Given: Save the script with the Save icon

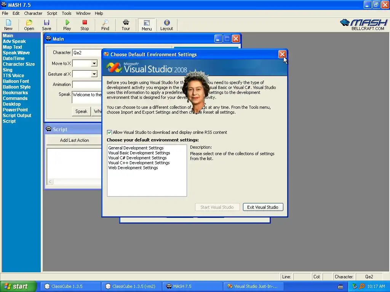Looking at the screenshot, I should [46, 25].
